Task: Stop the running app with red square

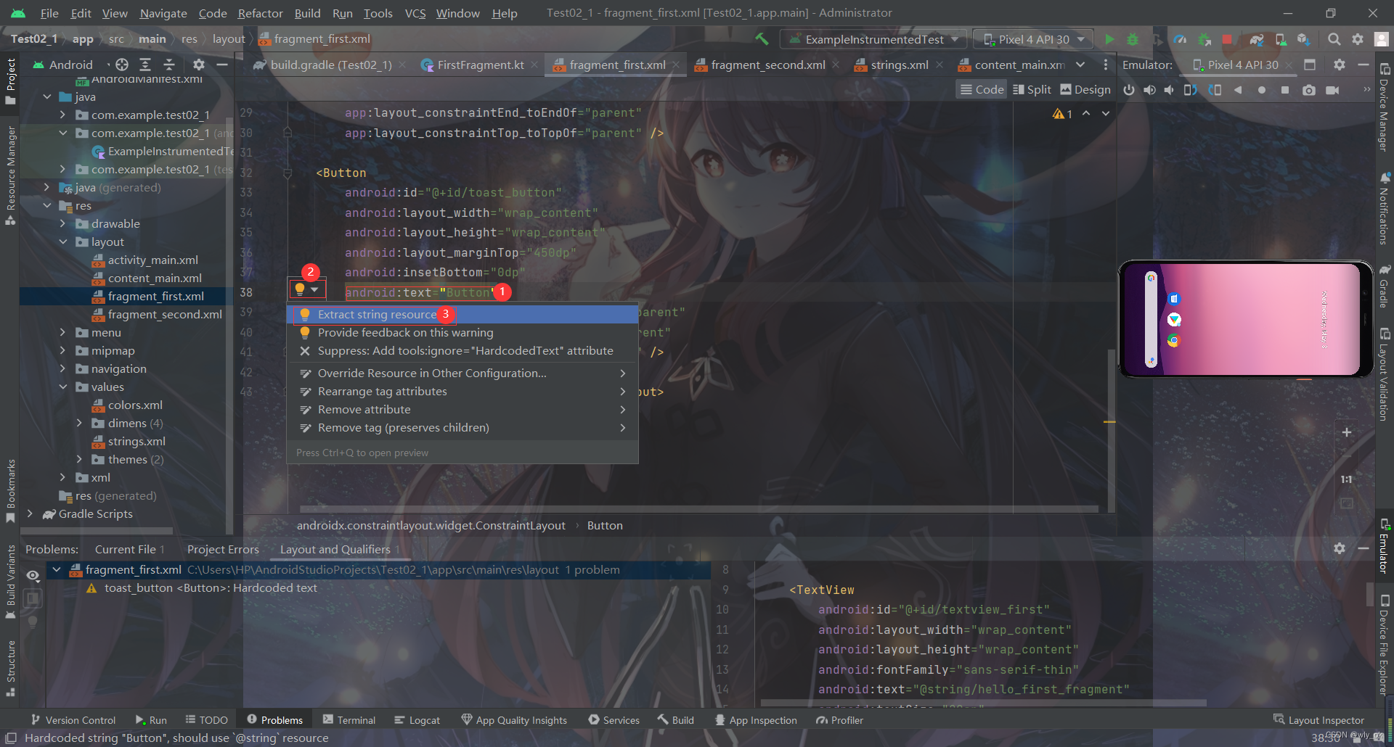Action: tap(1227, 39)
